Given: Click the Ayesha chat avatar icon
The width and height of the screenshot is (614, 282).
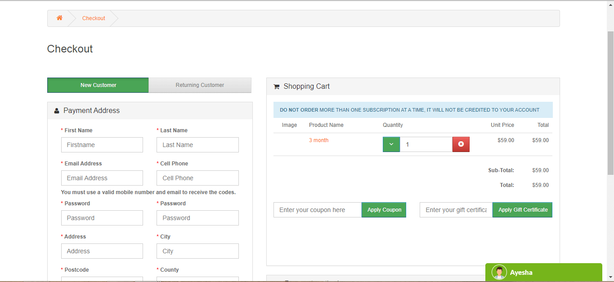Looking at the screenshot, I should 499,272.
